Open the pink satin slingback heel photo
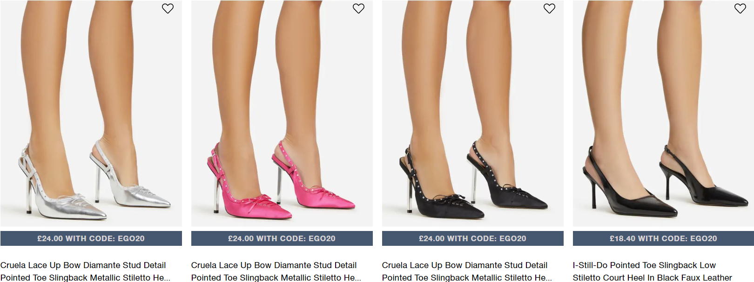 [282, 113]
